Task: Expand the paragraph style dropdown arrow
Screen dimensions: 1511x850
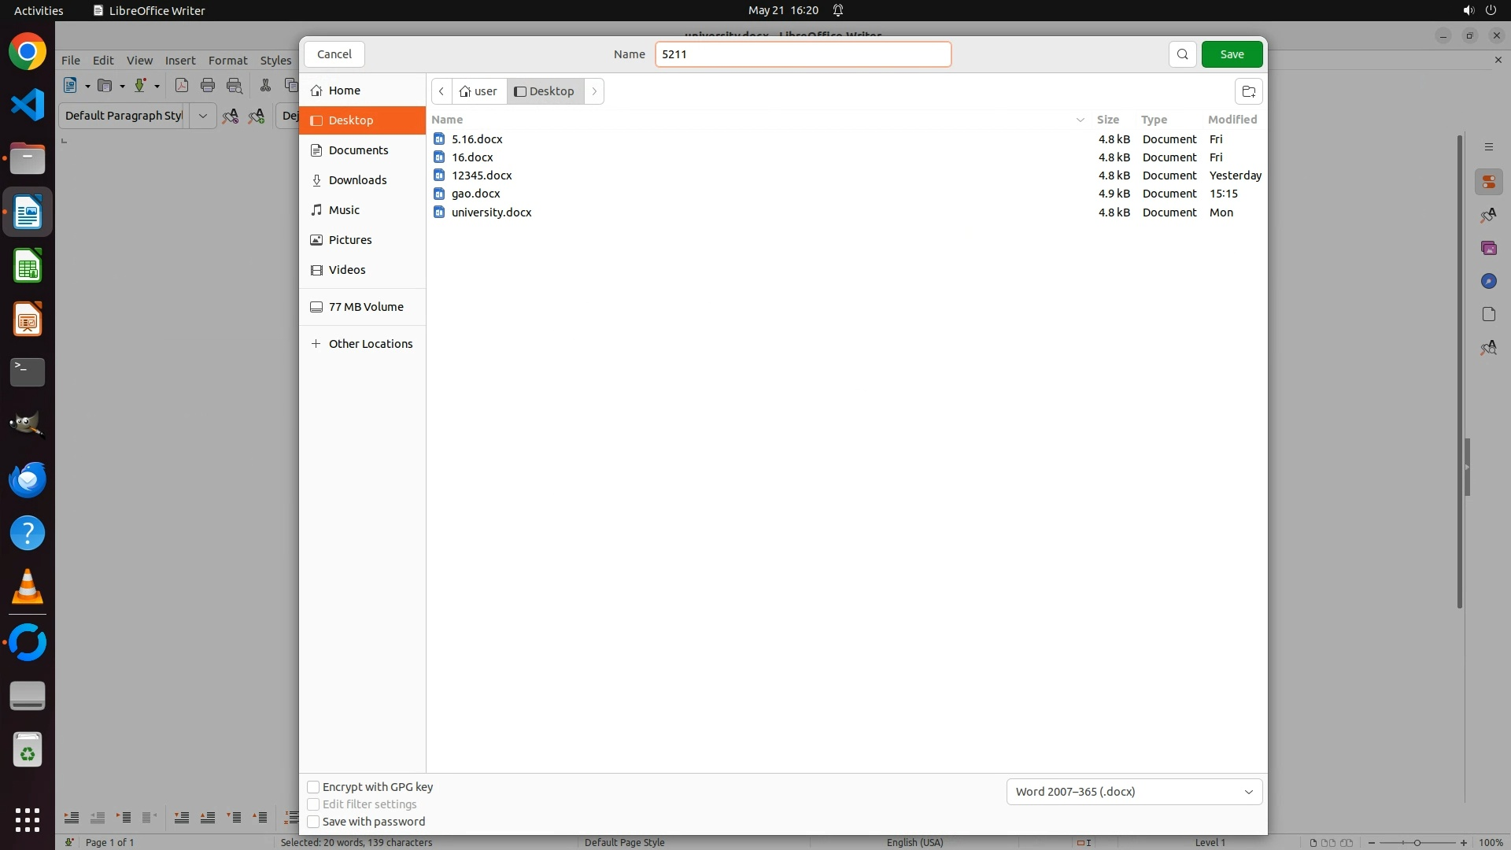Action: [x=202, y=116]
